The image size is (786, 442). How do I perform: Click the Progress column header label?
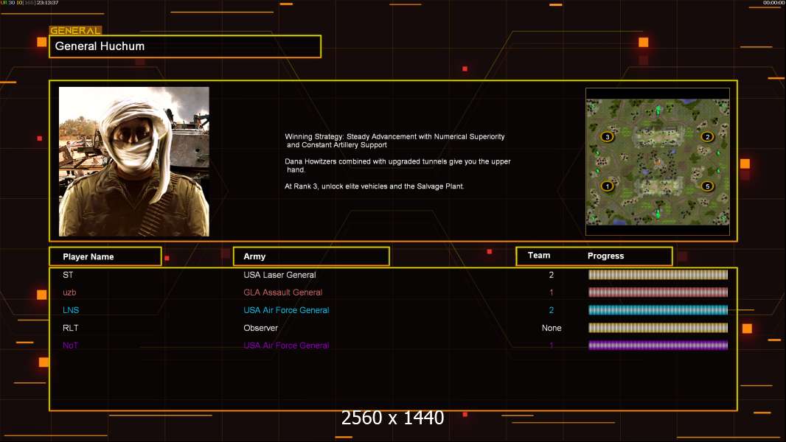(605, 256)
